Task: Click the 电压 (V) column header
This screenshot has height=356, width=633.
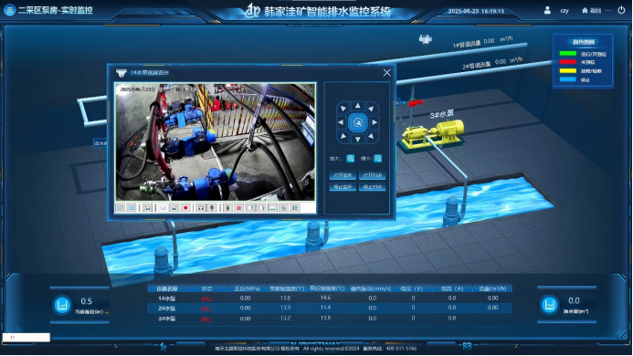Action: [411, 288]
